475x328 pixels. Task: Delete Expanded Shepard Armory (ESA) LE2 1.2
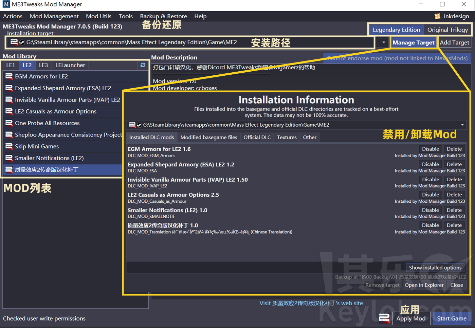point(454,164)
